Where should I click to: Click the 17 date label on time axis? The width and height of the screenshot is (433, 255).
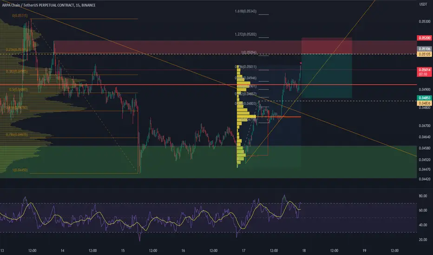243,250
